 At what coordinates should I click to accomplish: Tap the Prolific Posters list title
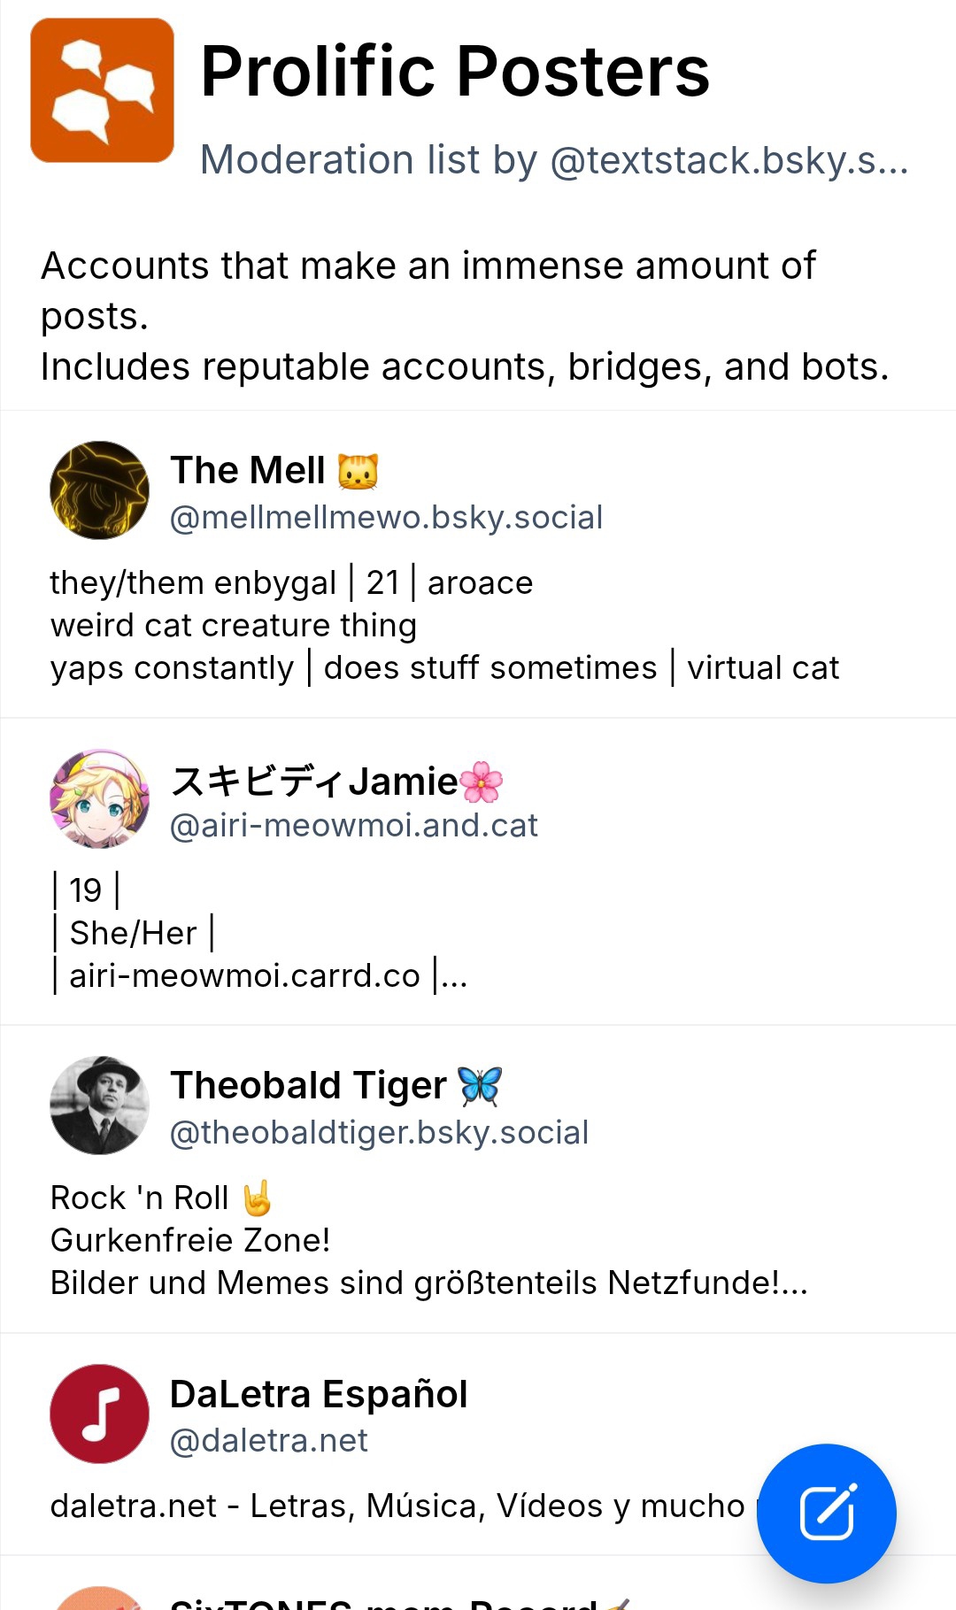[x=455, y=71]
